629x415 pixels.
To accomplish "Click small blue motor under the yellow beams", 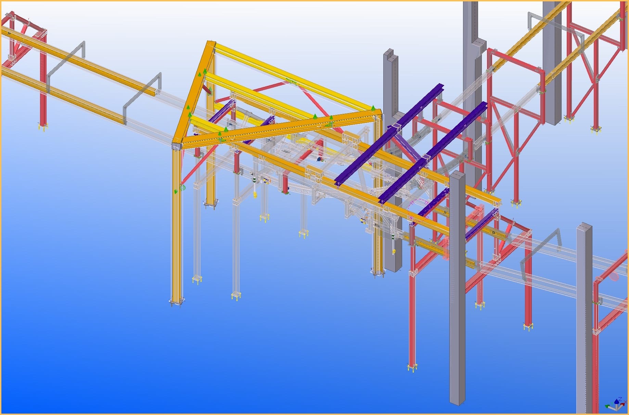I will pos(319,159).
